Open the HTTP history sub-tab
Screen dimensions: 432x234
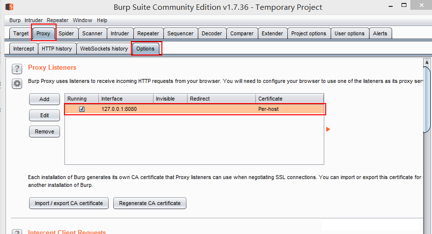point(57,49)
